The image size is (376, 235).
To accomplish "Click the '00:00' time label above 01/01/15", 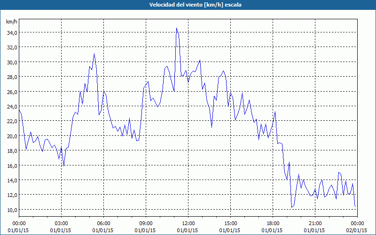I will point(19,224).
